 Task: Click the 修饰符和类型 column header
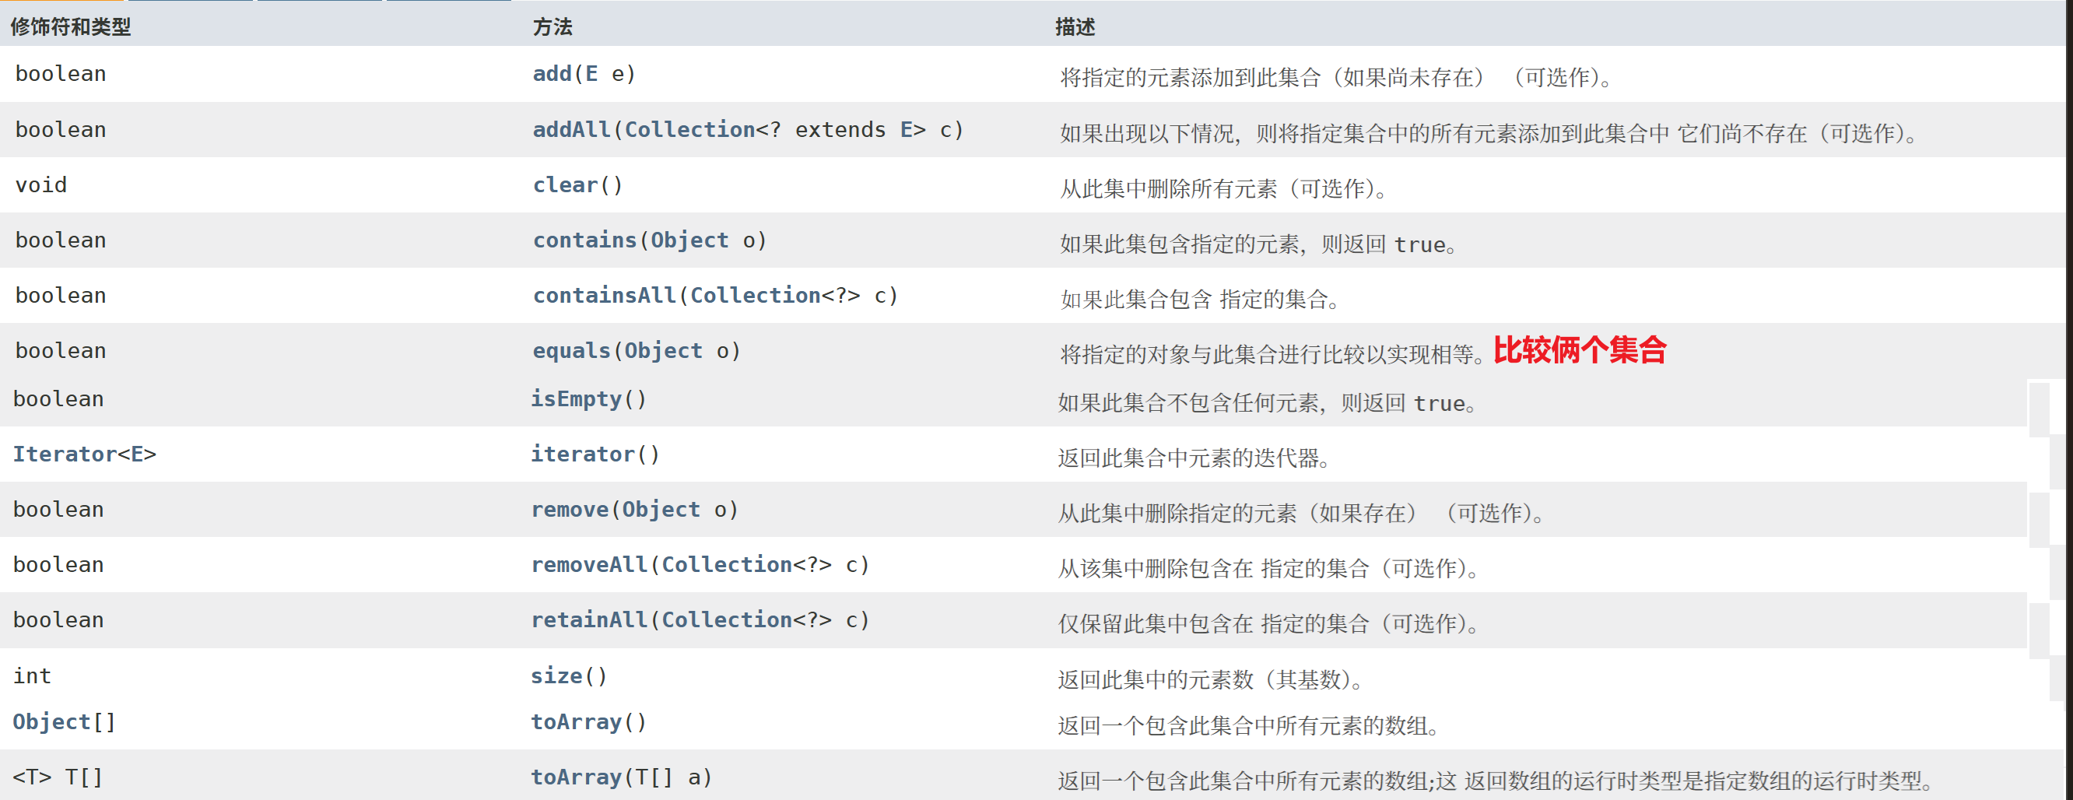(71, 26)
